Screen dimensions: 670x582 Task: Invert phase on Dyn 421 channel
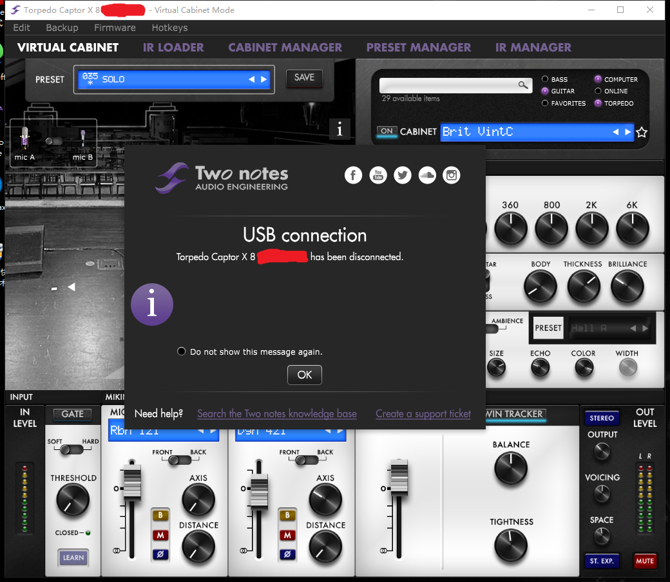[x=287, y=554]
